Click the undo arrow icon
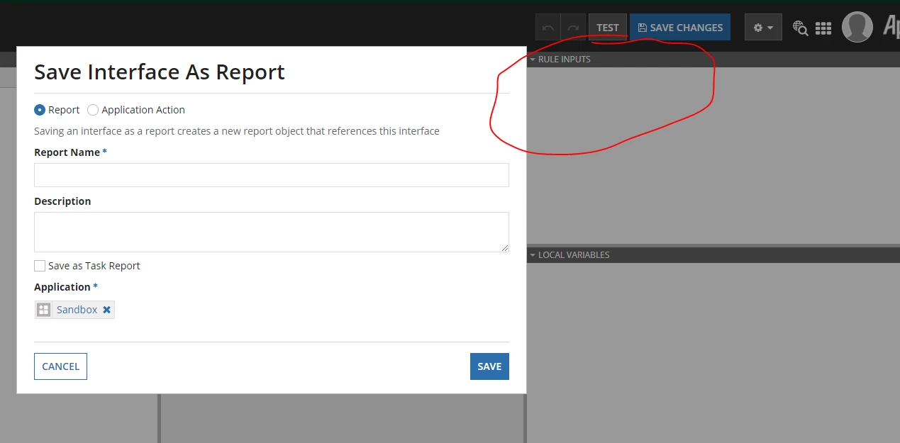Viewport: 900px width, 443px height. [x=548, y=28]
